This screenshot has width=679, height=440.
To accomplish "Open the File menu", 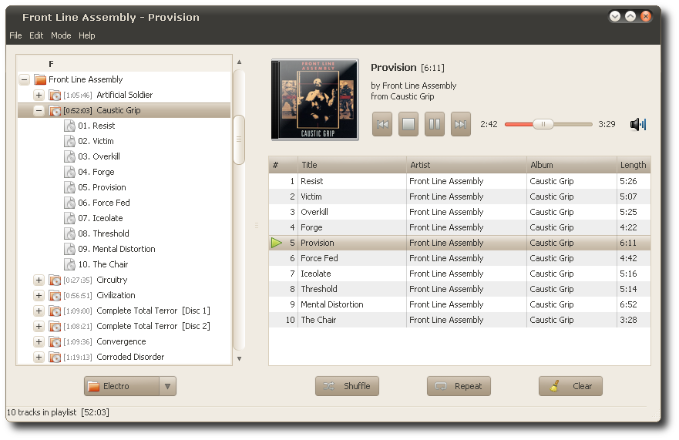I will 15,35.
